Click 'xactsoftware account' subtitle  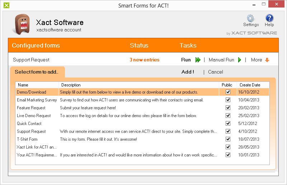coord(59,30)
